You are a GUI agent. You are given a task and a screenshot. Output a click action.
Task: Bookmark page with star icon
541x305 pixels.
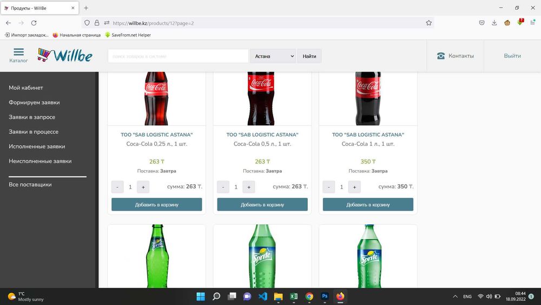(x=428, y=23)
